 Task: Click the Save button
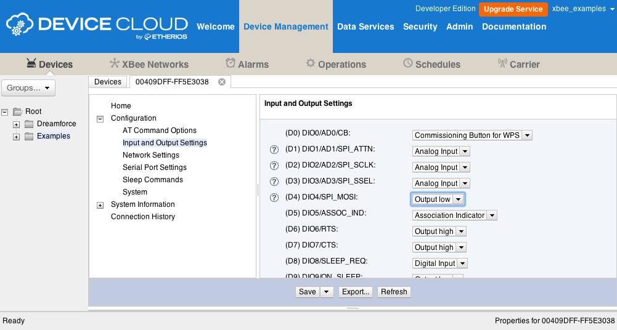point(308,292)
